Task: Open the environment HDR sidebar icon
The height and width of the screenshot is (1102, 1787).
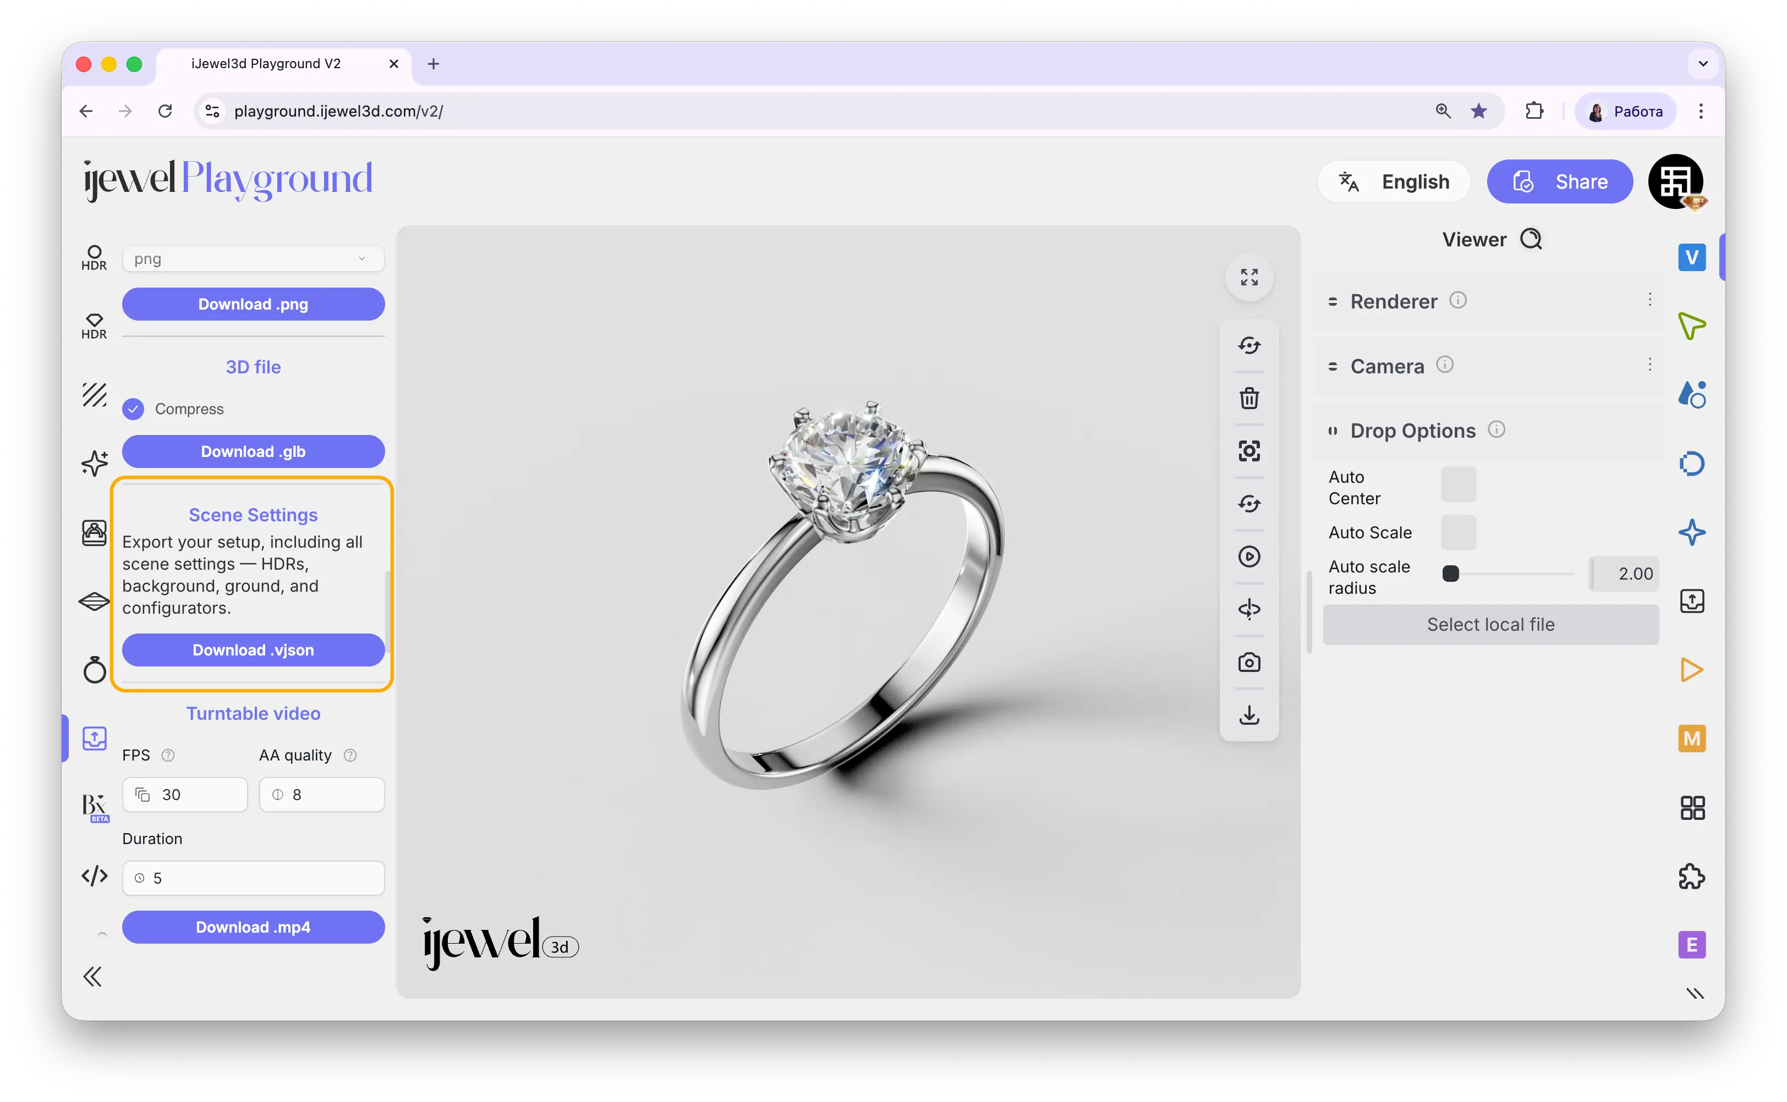Action: (x=94, y=258)
